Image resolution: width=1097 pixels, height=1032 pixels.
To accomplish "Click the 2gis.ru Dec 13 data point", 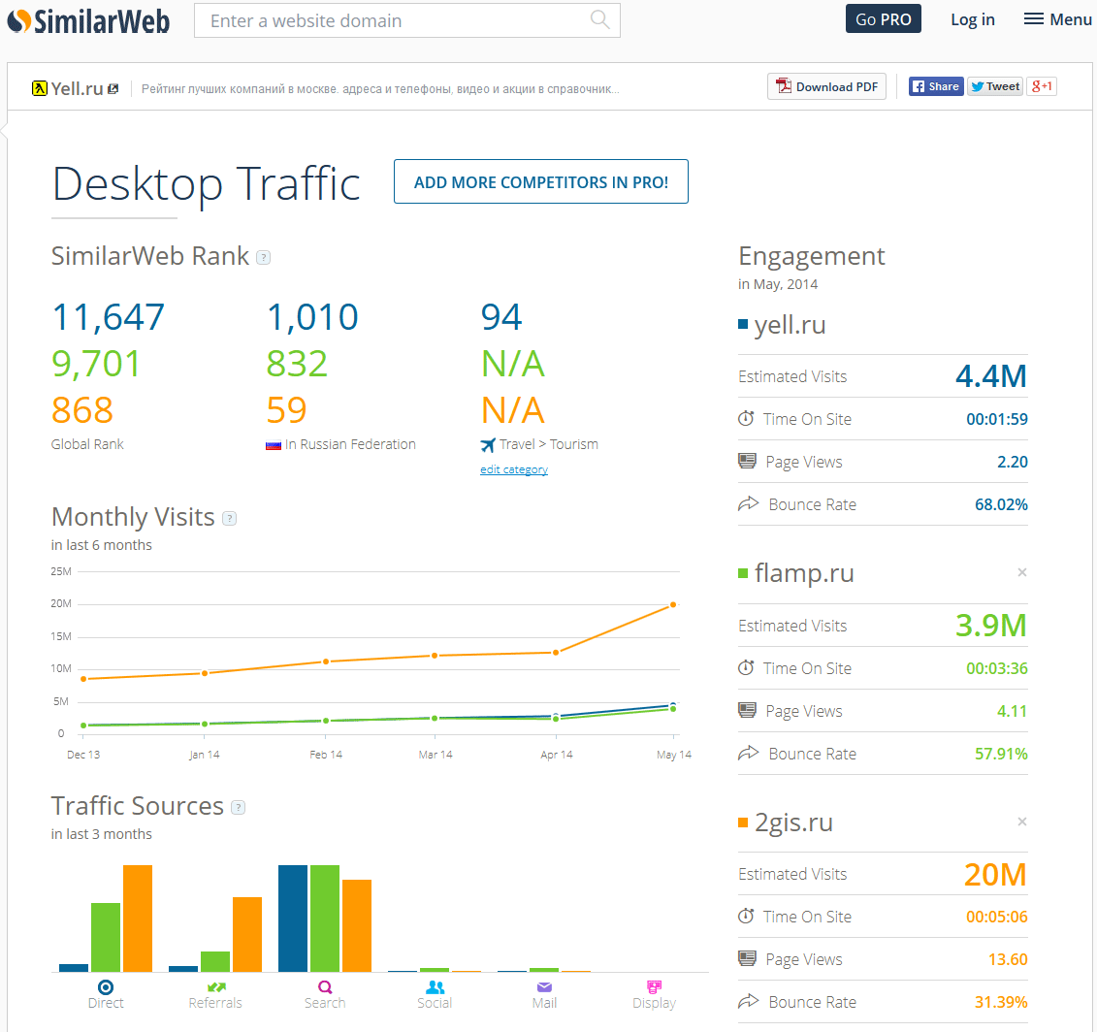I will (83, 679).
